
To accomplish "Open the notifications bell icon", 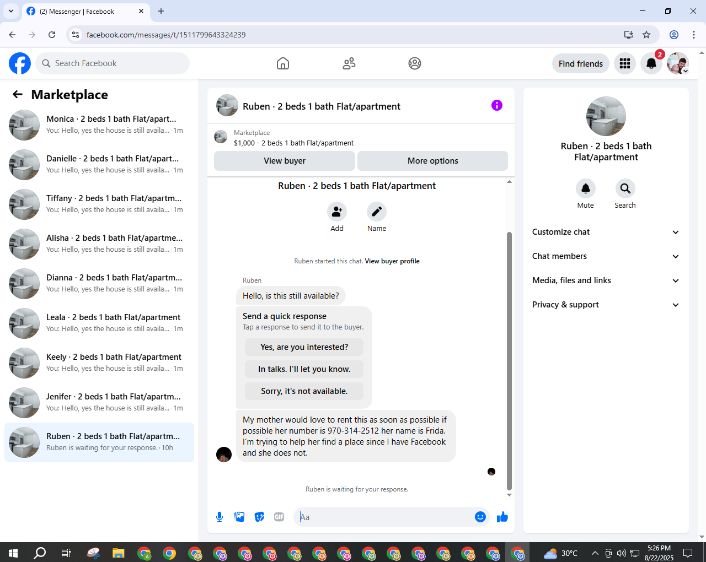I will 651,63.
